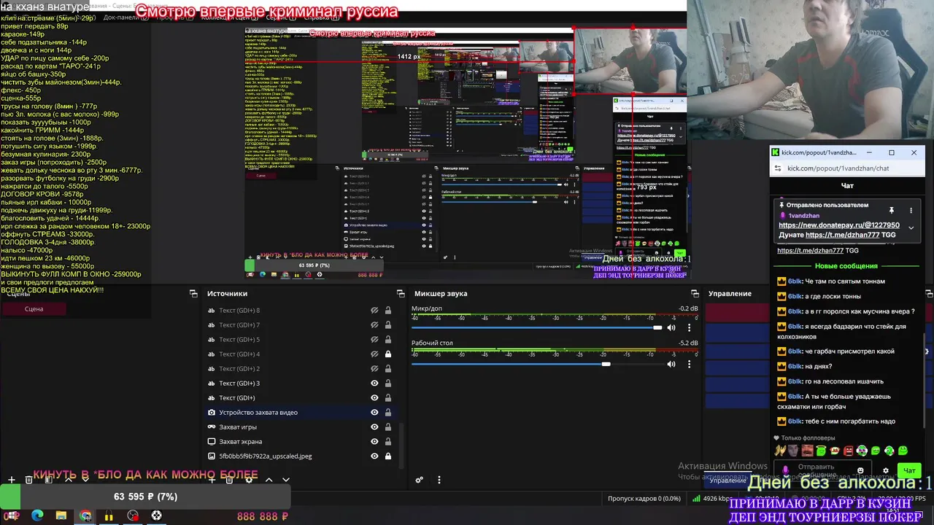Screen dimensions: 934x525
Task: Click the green Чат send button
Action: click(910, 471)
